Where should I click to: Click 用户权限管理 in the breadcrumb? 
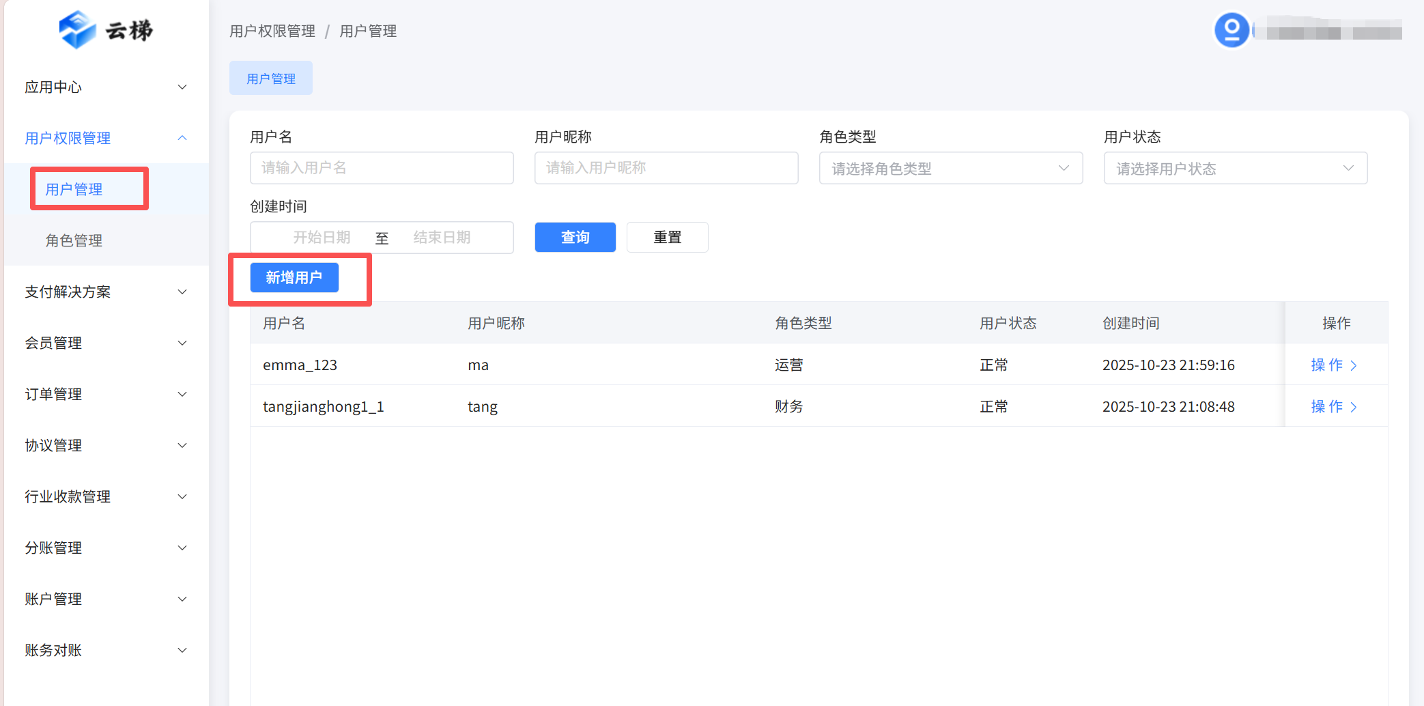point(272,31)
